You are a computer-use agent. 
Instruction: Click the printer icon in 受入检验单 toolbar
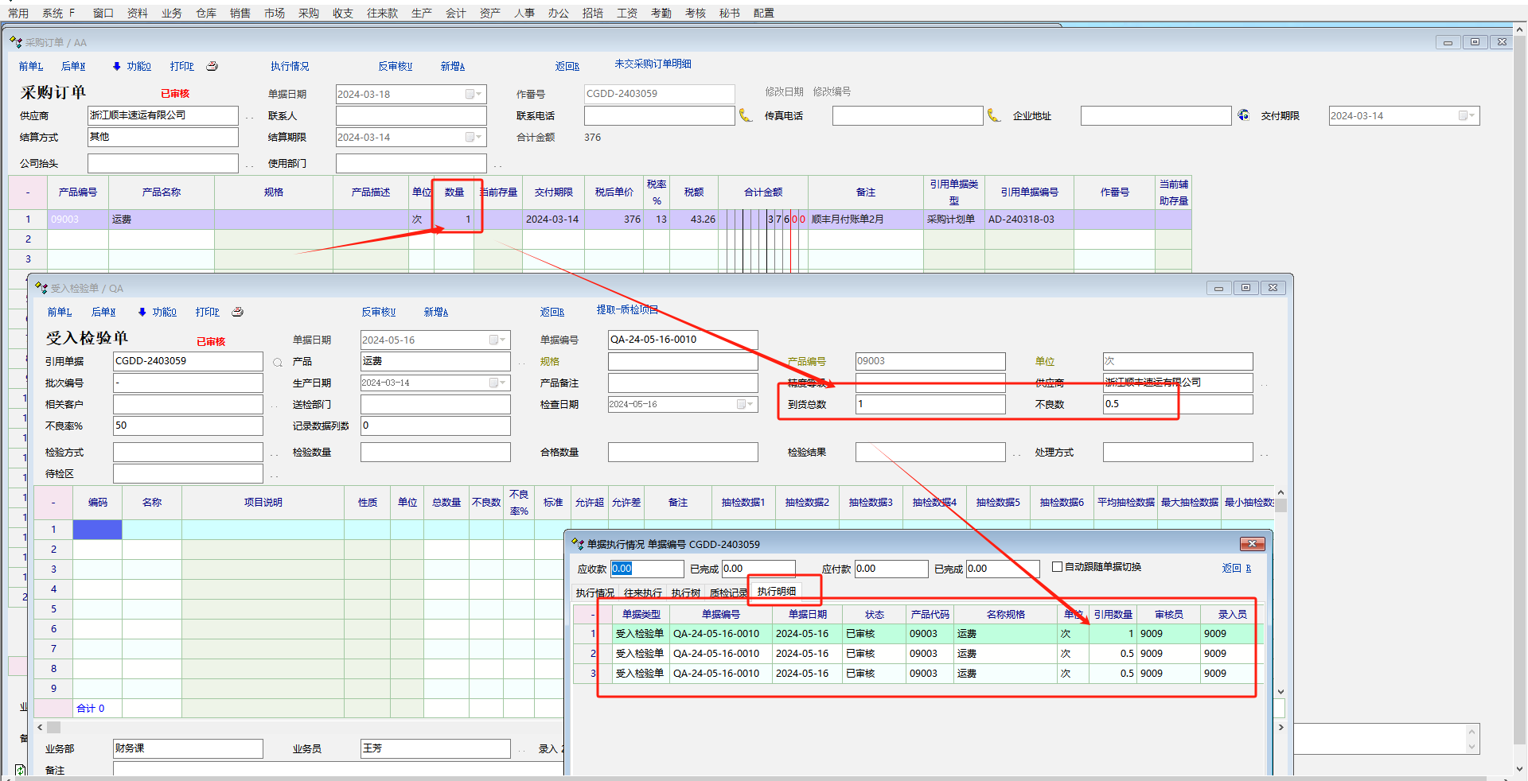tap(237, 312)
